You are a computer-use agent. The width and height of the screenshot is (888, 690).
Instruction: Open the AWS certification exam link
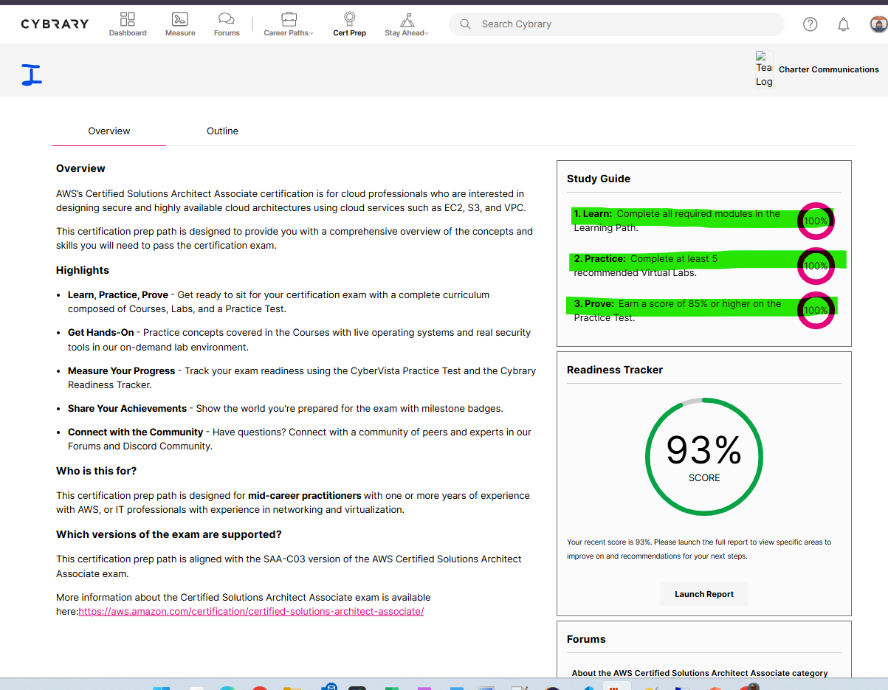[x=251, y=612]
